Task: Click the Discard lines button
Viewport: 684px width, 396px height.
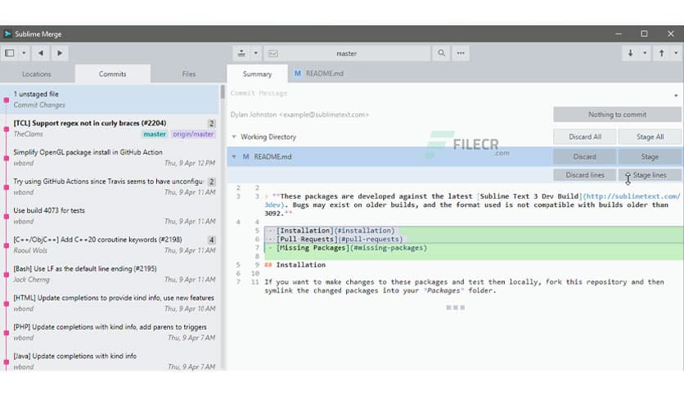Action: (x=584, y=175)
